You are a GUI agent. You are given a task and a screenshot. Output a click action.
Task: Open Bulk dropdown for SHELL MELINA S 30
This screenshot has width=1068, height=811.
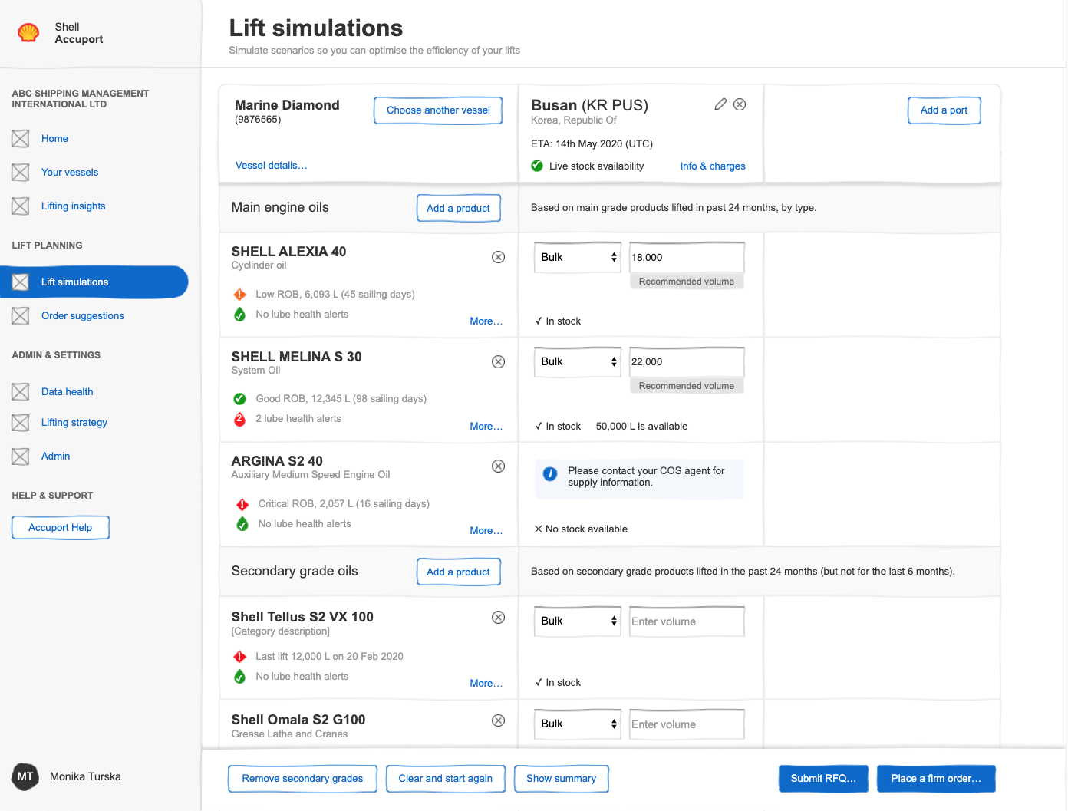577,362
